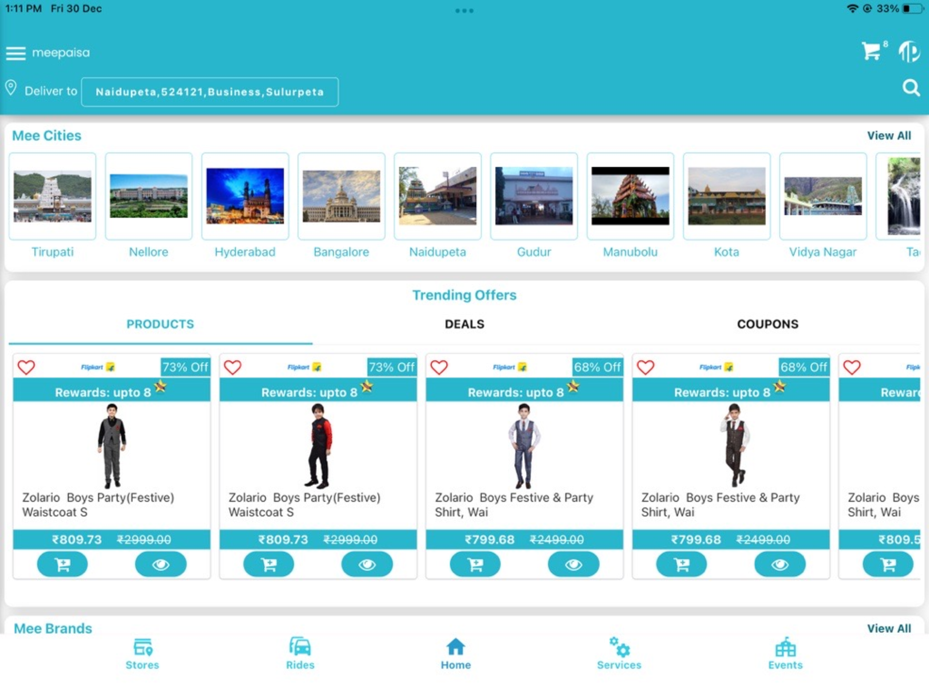Select the Hyderabad city thumbnail
Viewport: 929px width, 697px height.
point(245,196)
